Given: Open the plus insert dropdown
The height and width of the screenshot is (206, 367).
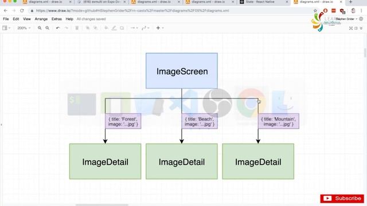Looking at the screenshot, I should [x=159, y=28].
